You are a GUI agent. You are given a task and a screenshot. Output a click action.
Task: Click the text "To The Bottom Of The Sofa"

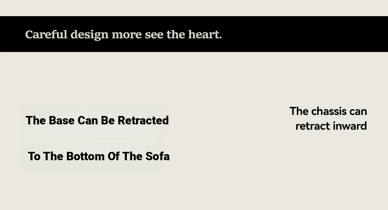click(99, 156)
